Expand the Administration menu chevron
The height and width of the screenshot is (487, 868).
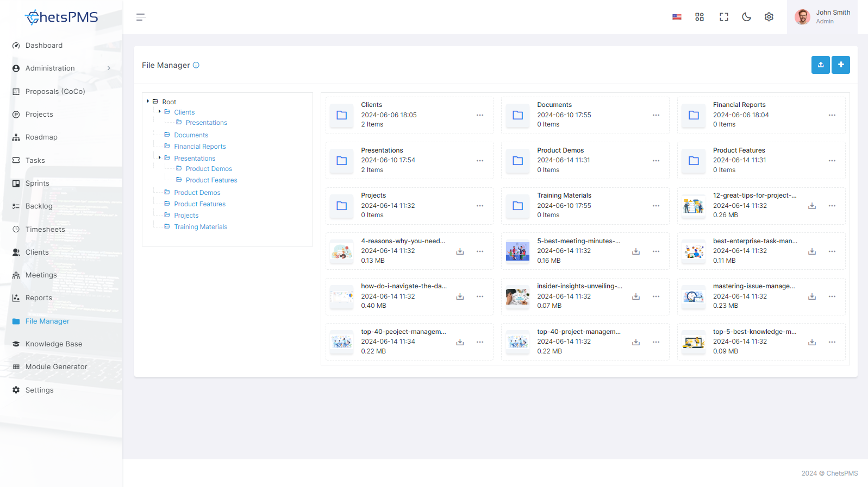coord(109,68)
